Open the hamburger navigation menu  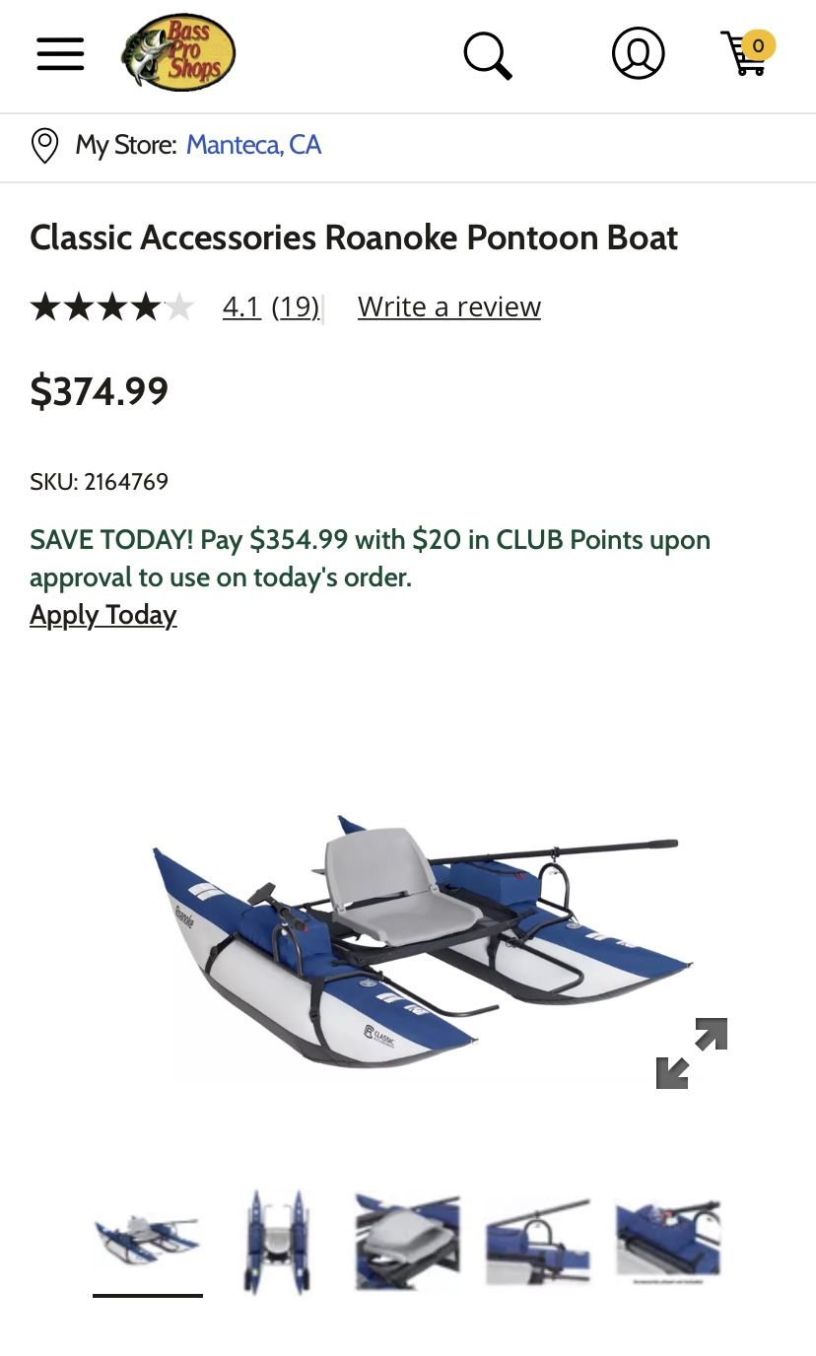pyautogui.click(x=60, y=54)
